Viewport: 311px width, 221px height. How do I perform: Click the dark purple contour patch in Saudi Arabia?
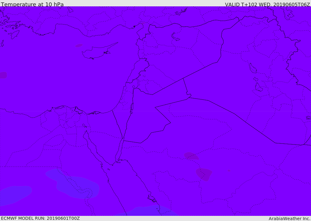[x=204, y=174]
